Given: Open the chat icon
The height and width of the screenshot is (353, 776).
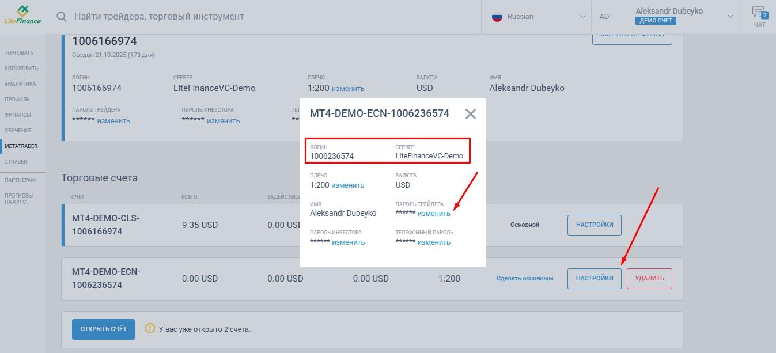Looking at the screenshot, I should click(x=760, y=17).
